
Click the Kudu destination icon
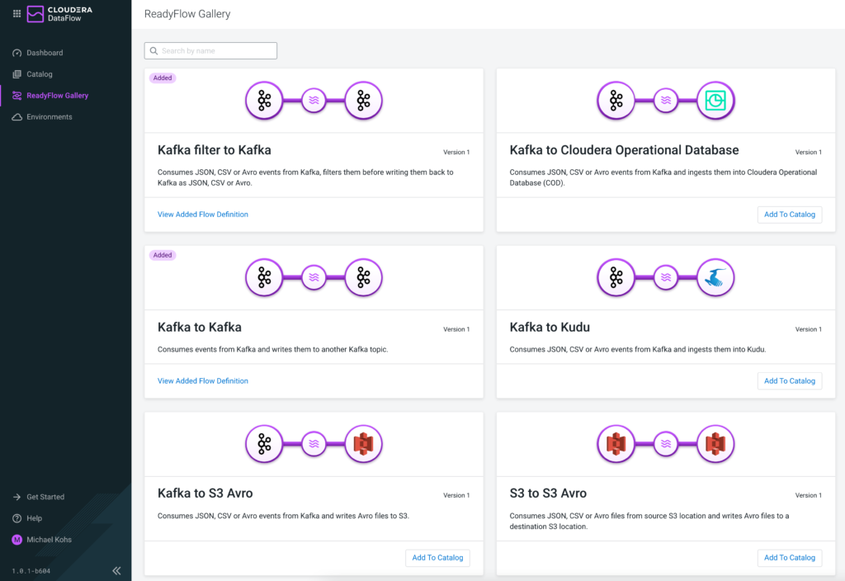tap(715, 278)
